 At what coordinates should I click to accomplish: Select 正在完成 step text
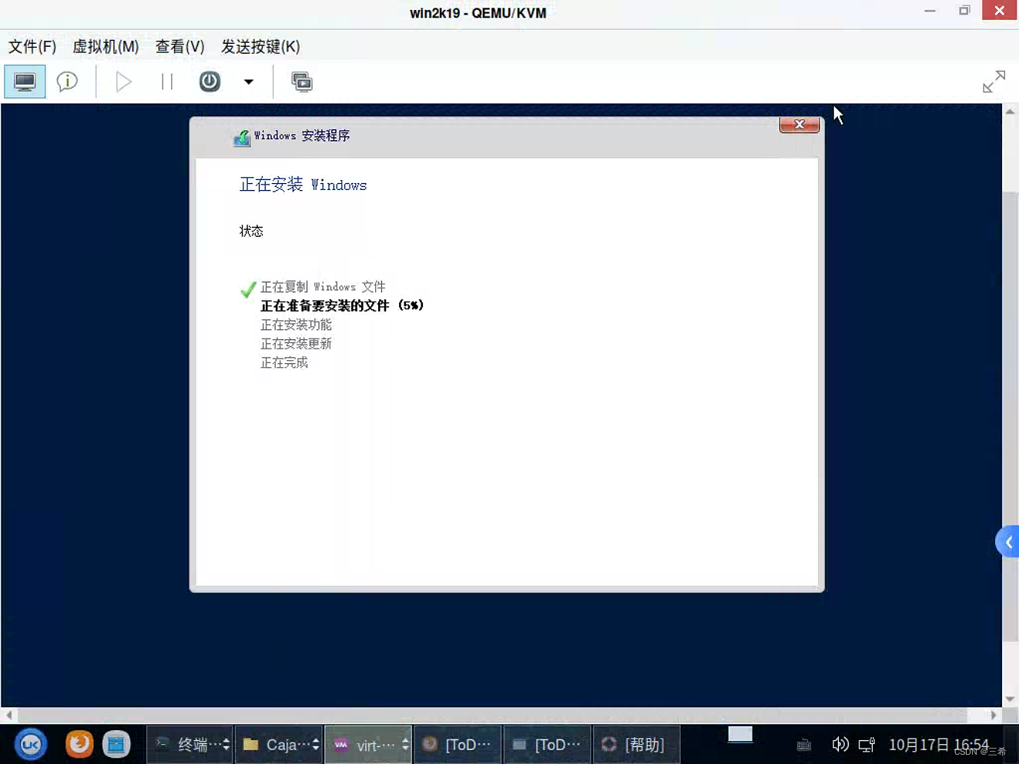(284, 362)
